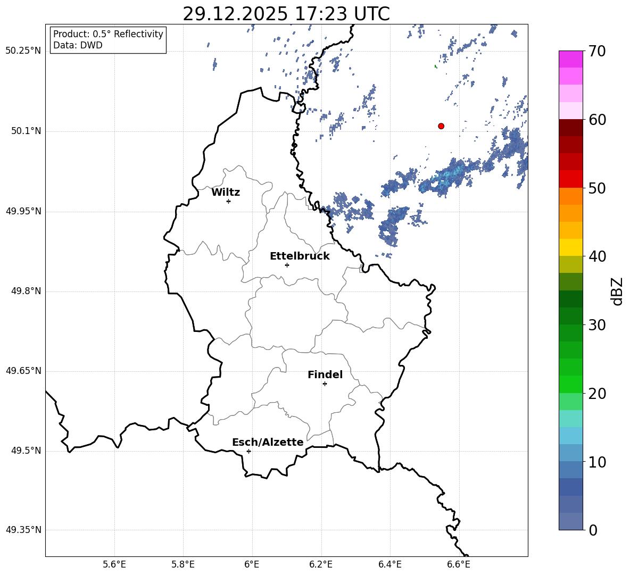Image resolution: width=630 pixels, height=575 pixels.
Task: Click the 6.2°E longitude label
Action: coord(321,564)
